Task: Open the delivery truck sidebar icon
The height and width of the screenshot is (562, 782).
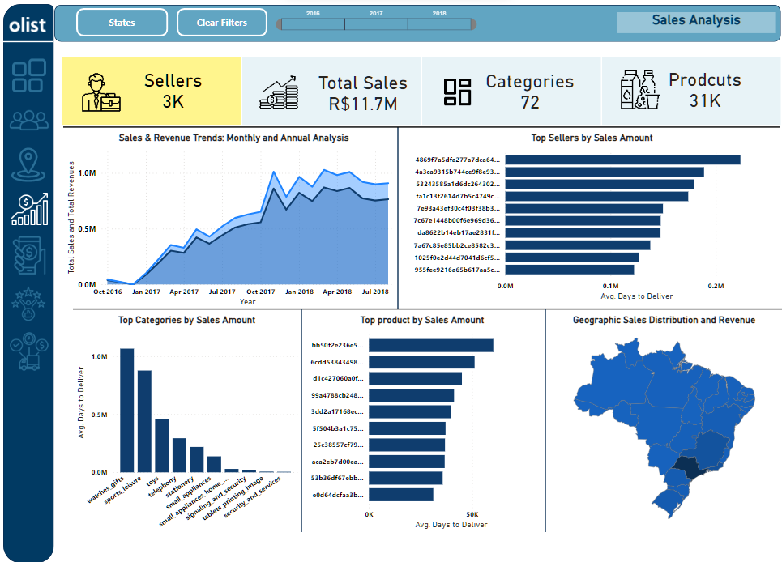Action: 28,350
